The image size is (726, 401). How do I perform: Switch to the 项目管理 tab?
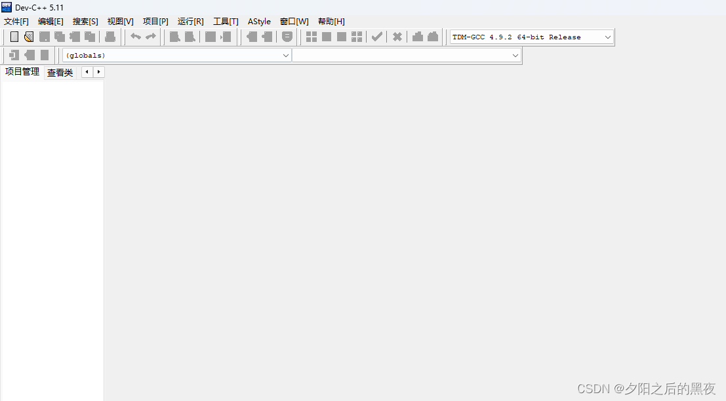tap(22, 72)
